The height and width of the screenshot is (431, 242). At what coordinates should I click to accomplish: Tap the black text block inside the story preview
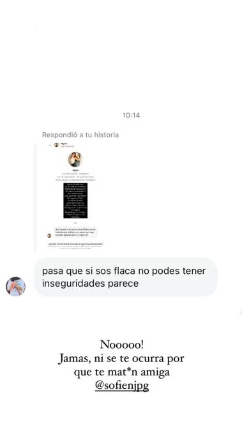point(75,200)
